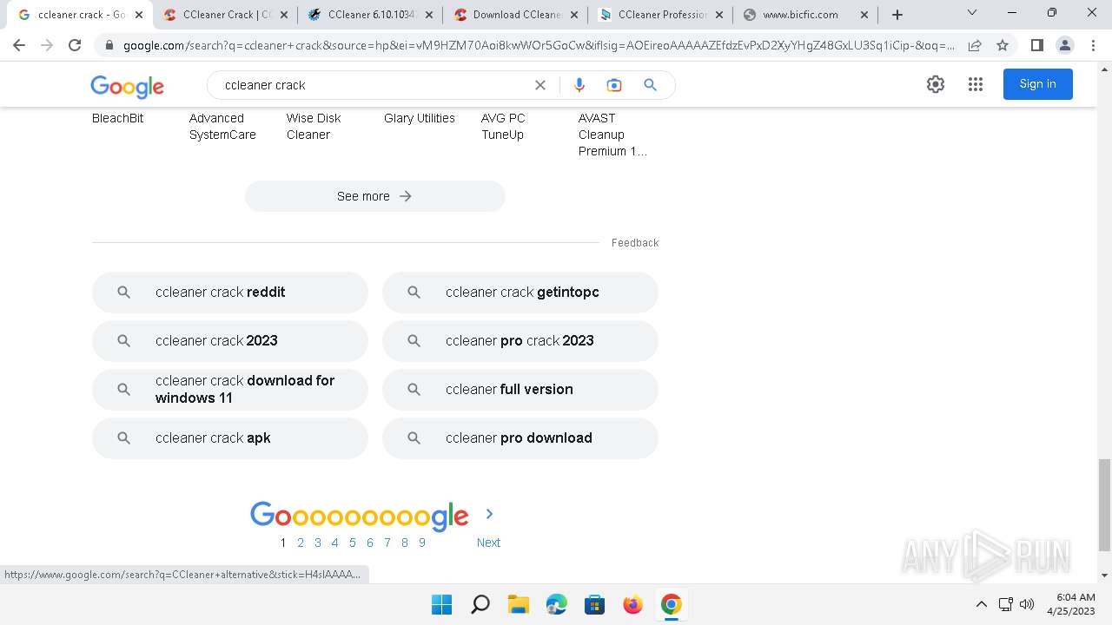Click the next-page chevron arrow
The width and height of the screenshot is (1112, 625).
click(x=489, y=514)
